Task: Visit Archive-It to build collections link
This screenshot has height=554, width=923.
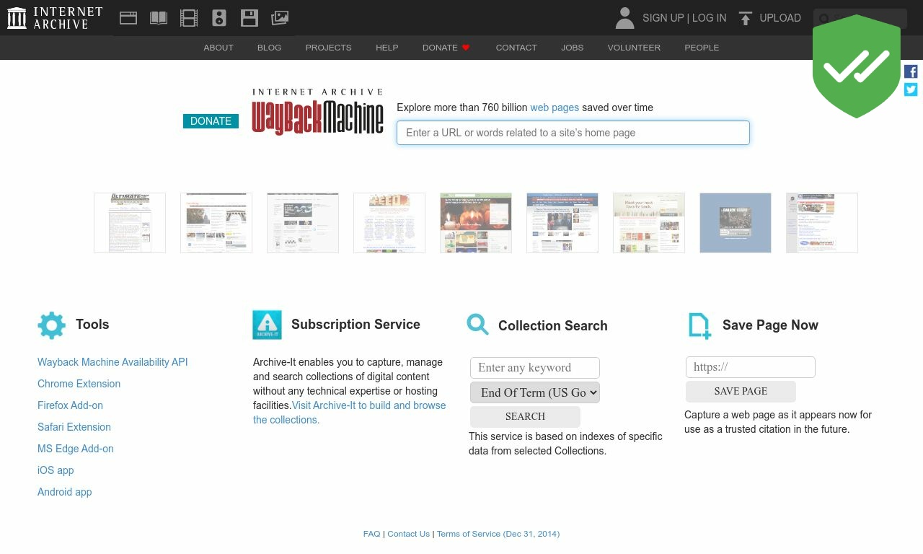Action: pyautogui.click(x=350, y=413)
